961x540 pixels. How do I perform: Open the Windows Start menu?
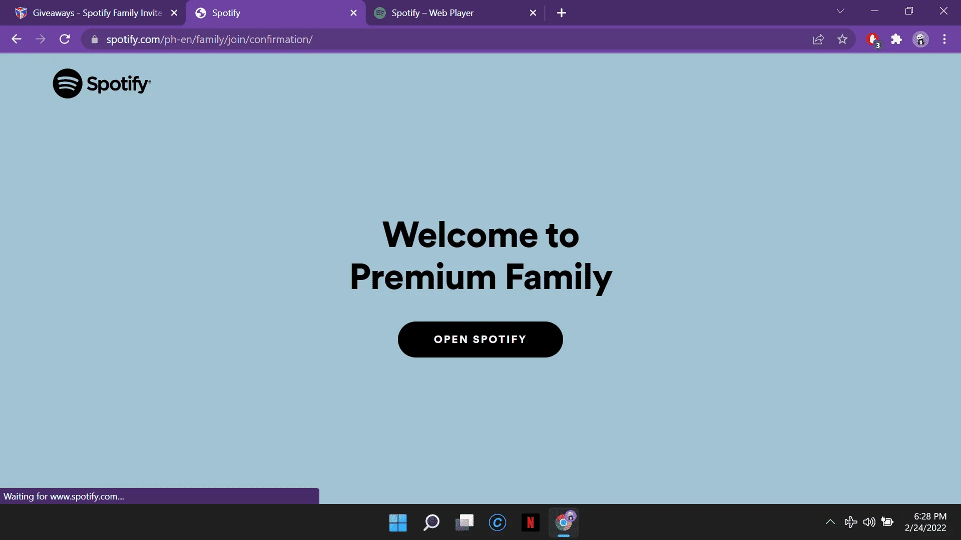[398, 523]
